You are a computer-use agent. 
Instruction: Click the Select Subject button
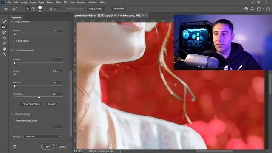[x=96, y=8]
